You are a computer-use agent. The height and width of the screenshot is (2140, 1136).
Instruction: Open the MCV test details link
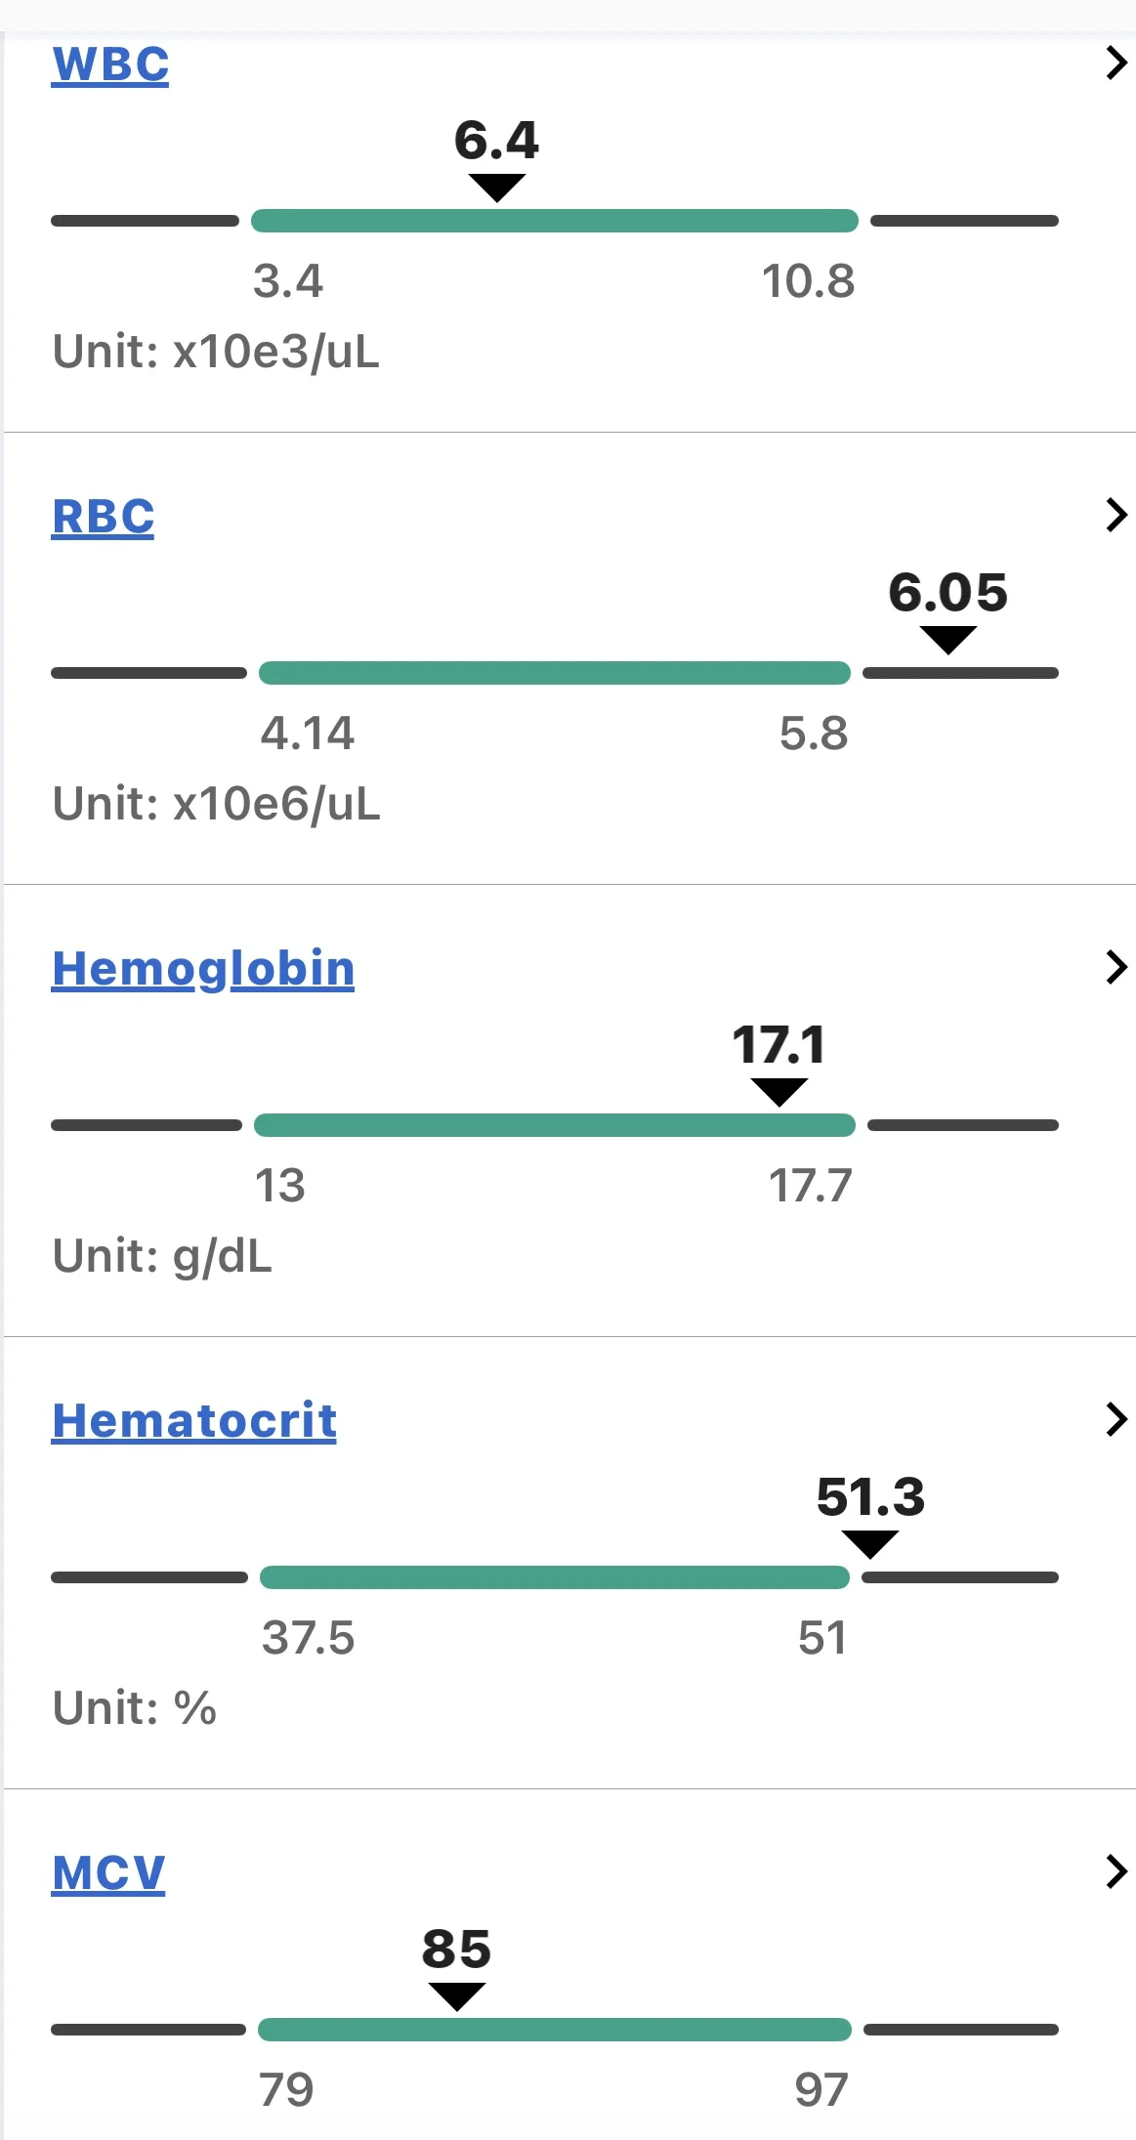tap(108, 1873)
